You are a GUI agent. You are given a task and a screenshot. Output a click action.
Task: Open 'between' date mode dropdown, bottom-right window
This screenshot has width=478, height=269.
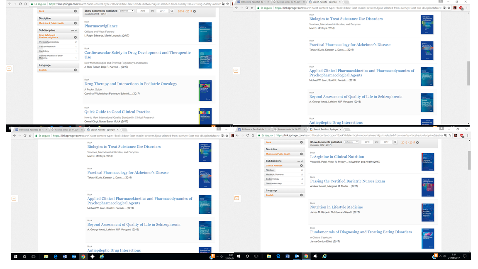click(351, 142)
